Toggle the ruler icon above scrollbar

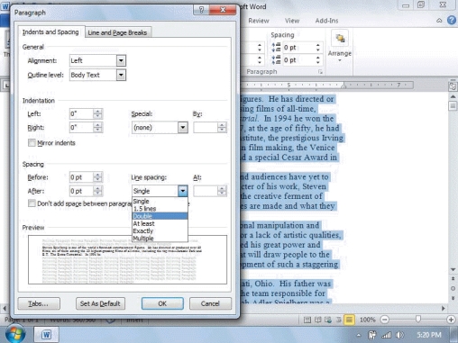click(453, 86)
